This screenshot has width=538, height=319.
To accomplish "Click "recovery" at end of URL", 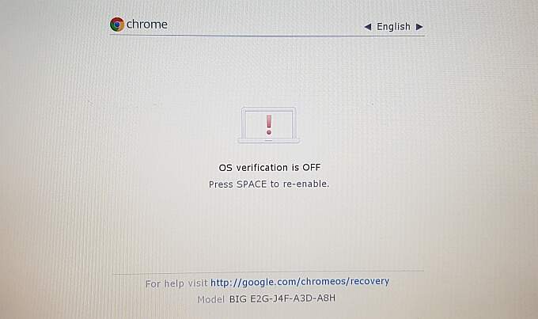I will [x=370, y=281].
